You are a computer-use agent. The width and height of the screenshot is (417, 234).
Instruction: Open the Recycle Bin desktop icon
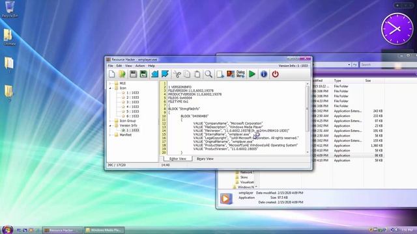(x=10, y=9)
